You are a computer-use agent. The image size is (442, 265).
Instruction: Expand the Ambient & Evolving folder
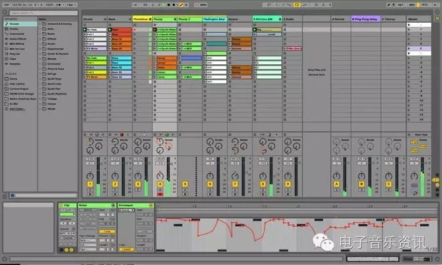click(x=40, y=24)
